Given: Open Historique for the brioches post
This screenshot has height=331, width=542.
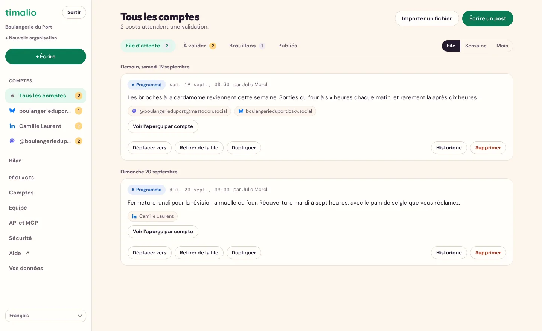Looking at the screenshot, I should coord(449,148).
